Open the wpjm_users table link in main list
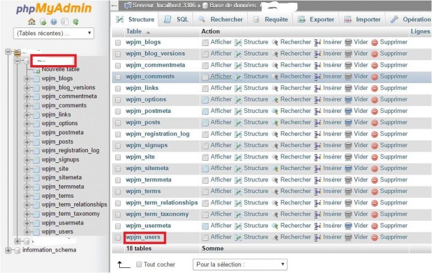432x273 pixels. tap(143, 237)
